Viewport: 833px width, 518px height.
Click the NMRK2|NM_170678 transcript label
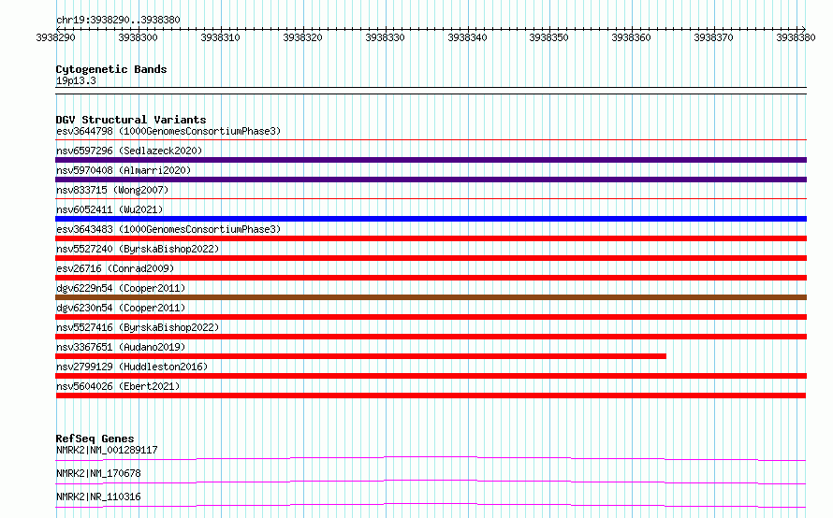point(98,473)
